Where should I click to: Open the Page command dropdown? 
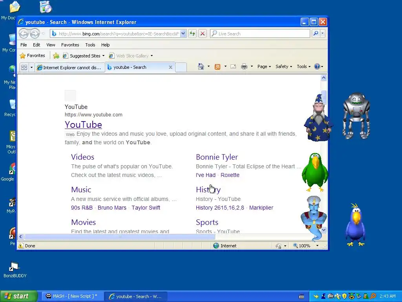264,66
